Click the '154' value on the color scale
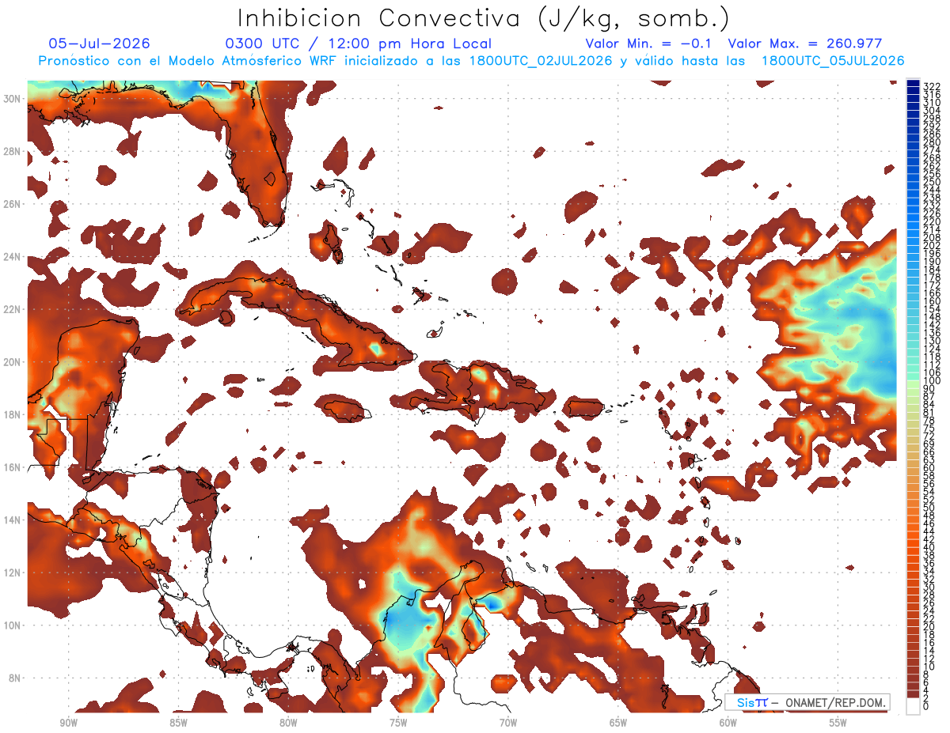The height and width of the screenshot is (733, 950). click(931, 309)
